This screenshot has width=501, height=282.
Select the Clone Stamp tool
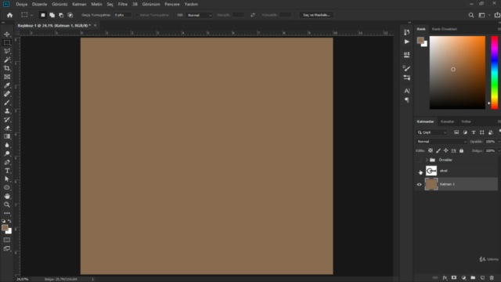(x=7, y=111)
